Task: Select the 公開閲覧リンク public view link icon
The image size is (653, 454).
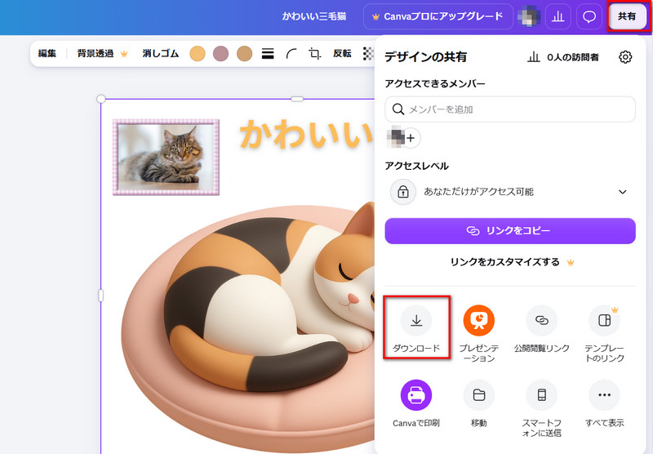Action: coord(541,320)
